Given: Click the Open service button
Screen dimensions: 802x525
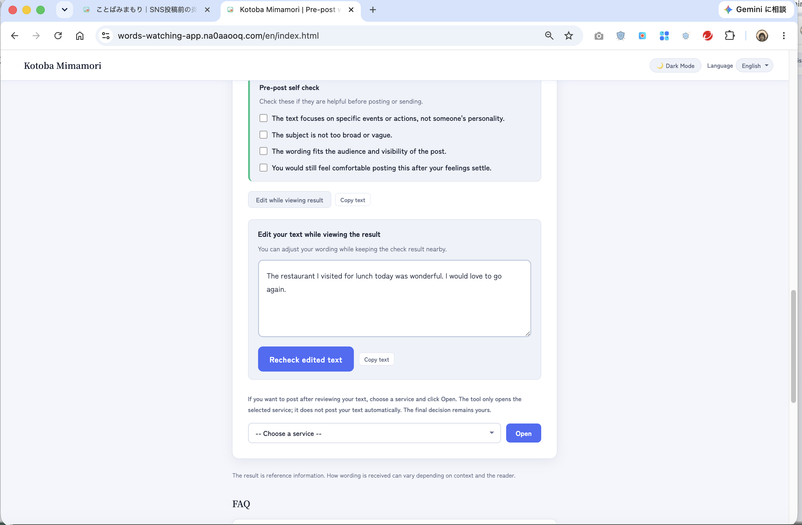Looking at the screenshot, I should (523, 433).
